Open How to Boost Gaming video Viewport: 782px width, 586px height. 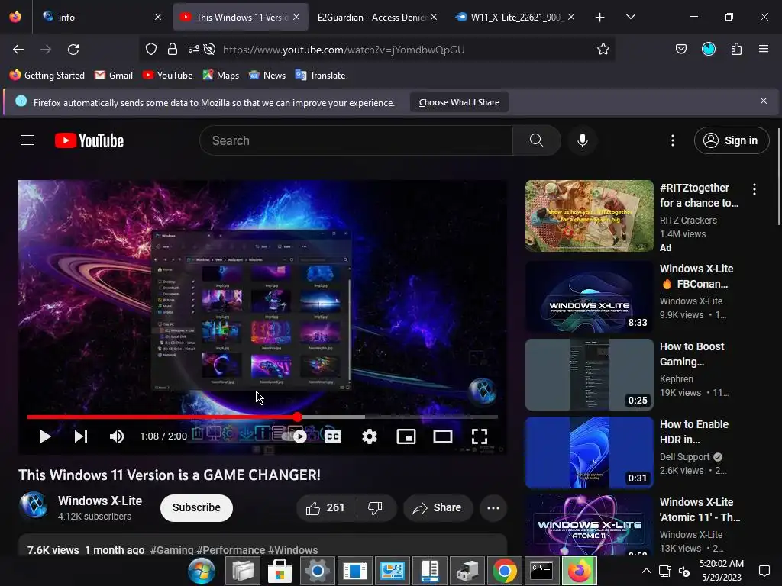[x=589, y=375]
